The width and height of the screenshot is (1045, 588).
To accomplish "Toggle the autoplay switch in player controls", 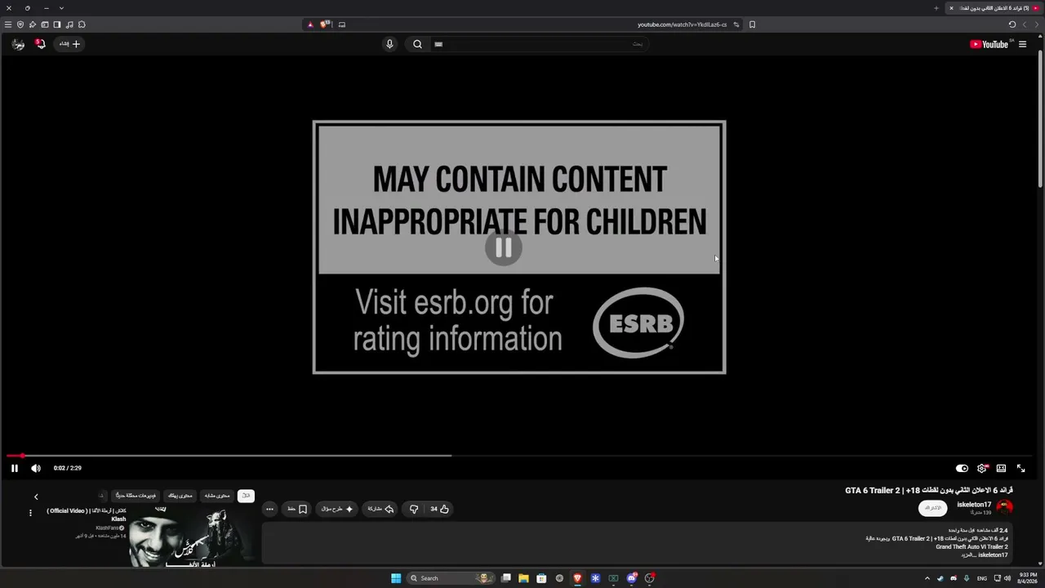I will click(962, 468).
